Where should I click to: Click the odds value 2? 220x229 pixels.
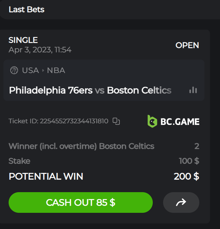197,146
